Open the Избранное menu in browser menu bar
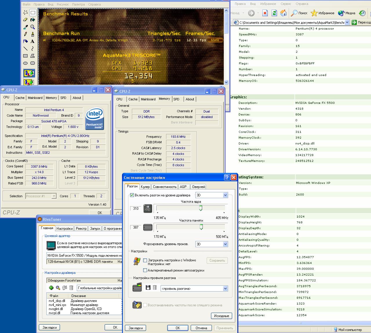371x333 pixels. click(268, 4)
